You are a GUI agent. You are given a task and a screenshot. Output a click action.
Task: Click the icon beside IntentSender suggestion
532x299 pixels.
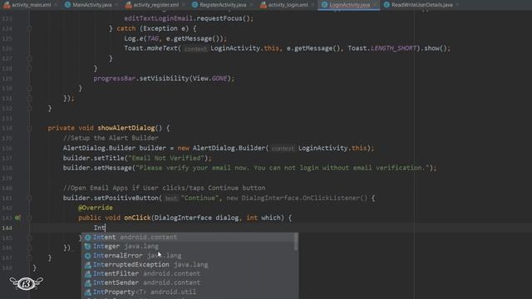click(88, 282)
